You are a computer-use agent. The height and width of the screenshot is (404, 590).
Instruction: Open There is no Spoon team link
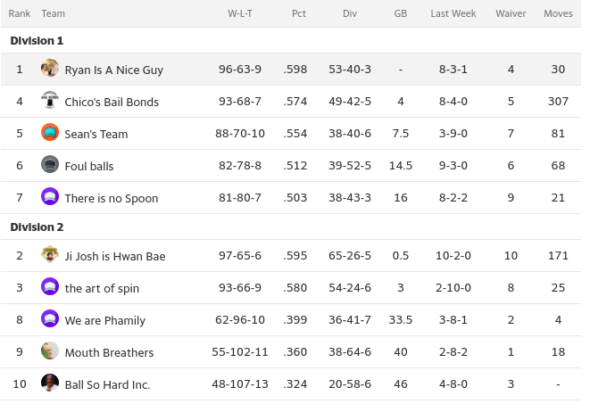(x=112, y=198)
